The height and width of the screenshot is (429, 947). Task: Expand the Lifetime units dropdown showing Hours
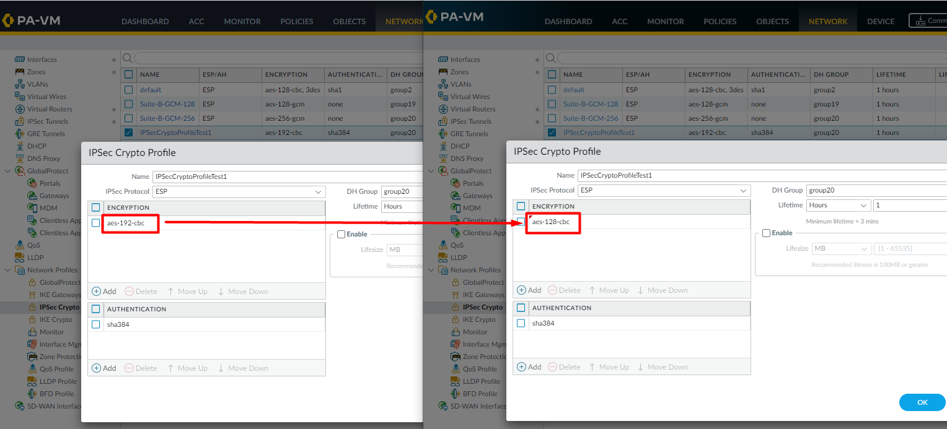pyautogui.click(x=838, y=205)
